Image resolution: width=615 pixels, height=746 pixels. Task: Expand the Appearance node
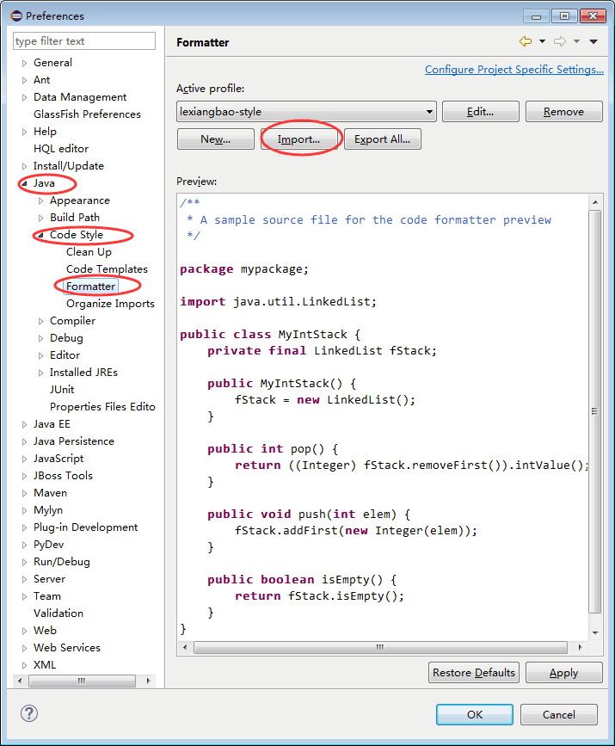click(x=41, y=200)
